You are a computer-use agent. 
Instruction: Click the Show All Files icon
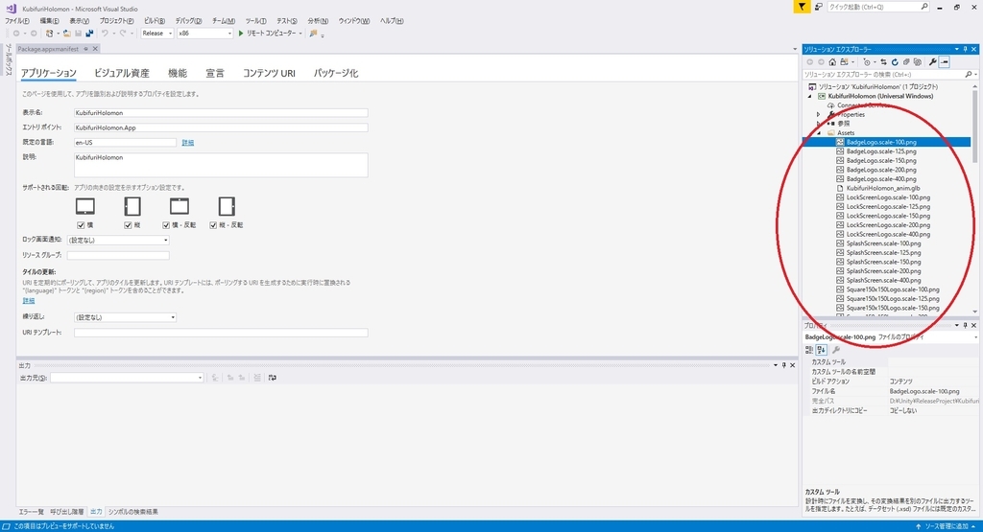(x=918, y=62)
